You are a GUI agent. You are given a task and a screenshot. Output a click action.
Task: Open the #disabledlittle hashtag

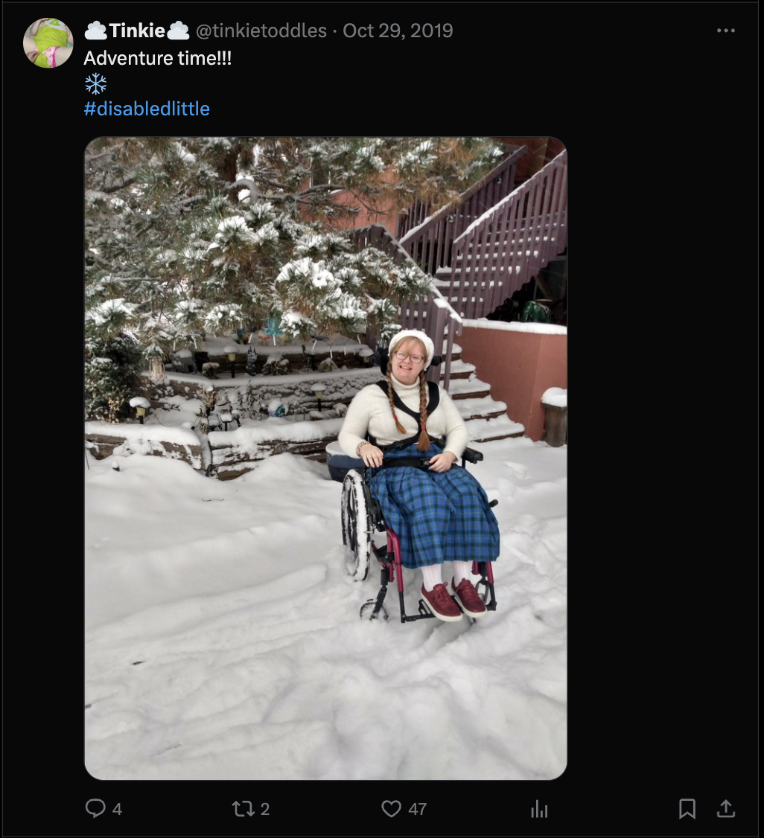click(x=147, y=109)
